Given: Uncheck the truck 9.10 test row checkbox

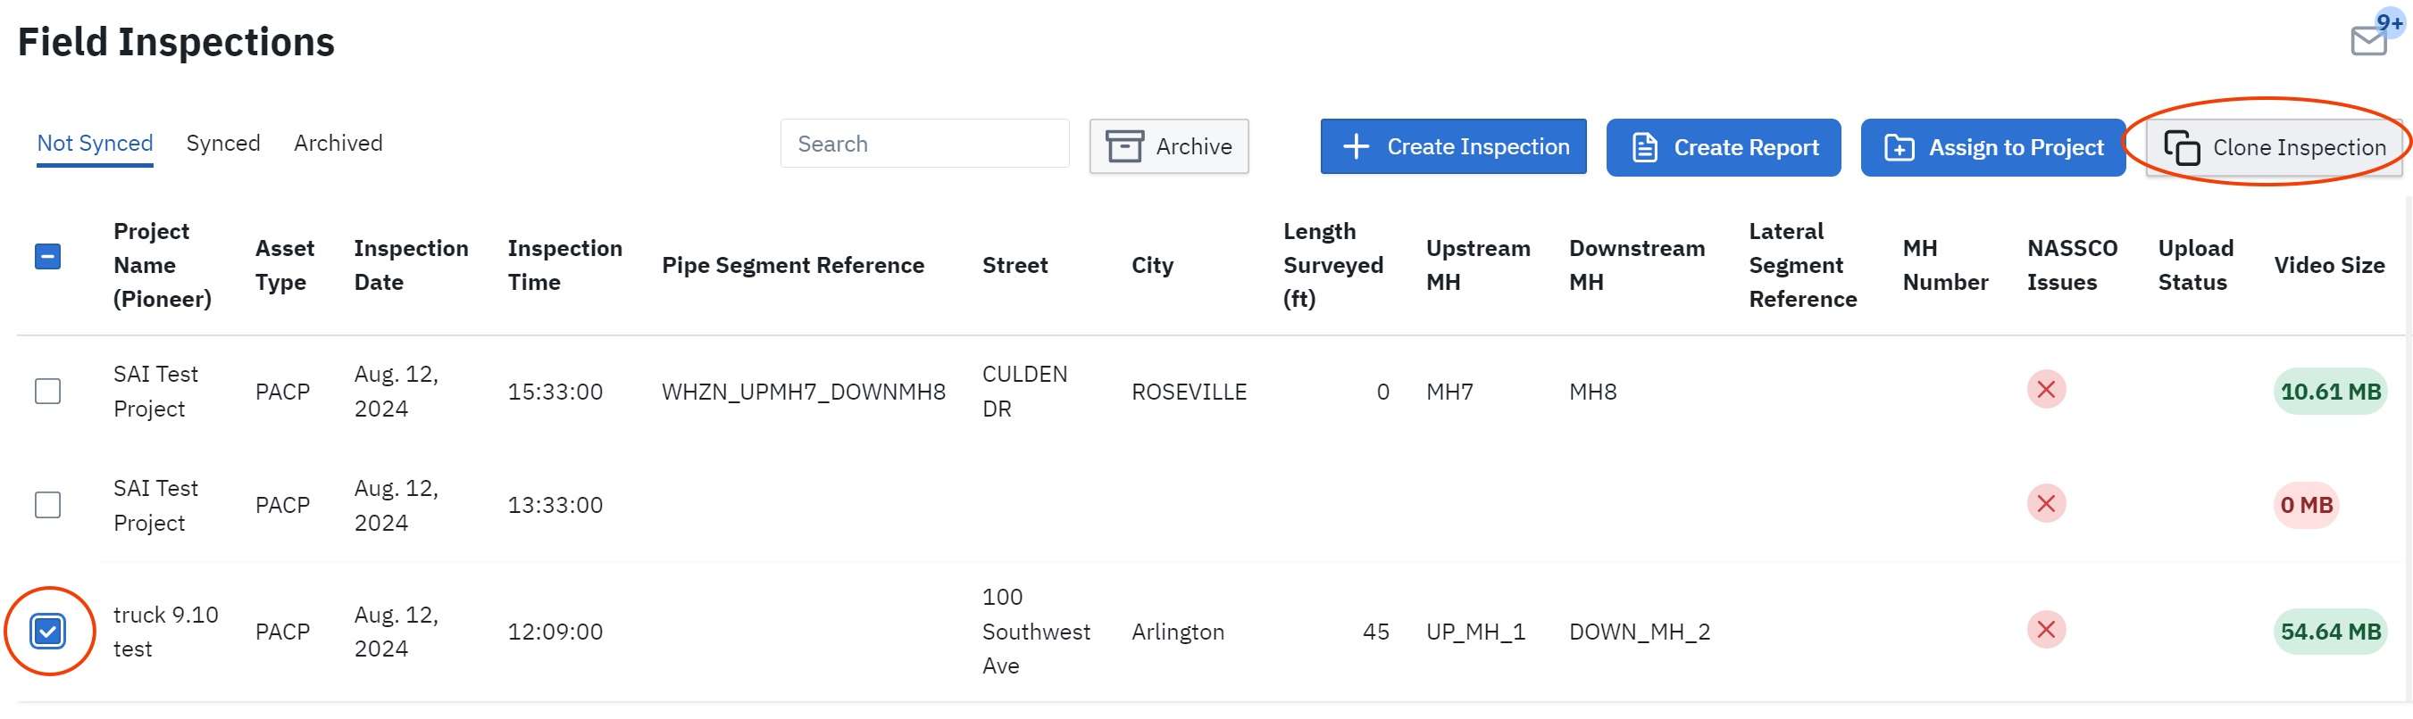Looking at the screenshot, I should [47, 632].
